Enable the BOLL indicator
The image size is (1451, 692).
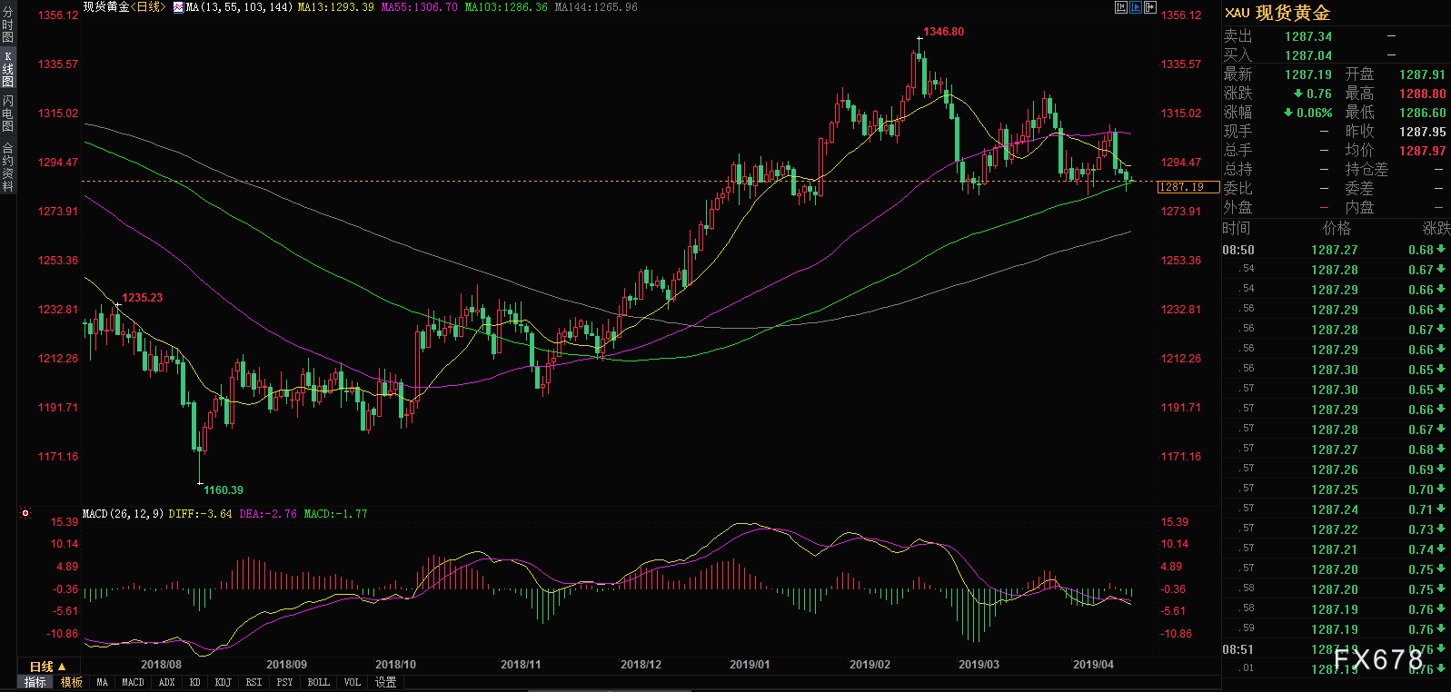pyautogui.click(x=318, y=682)
